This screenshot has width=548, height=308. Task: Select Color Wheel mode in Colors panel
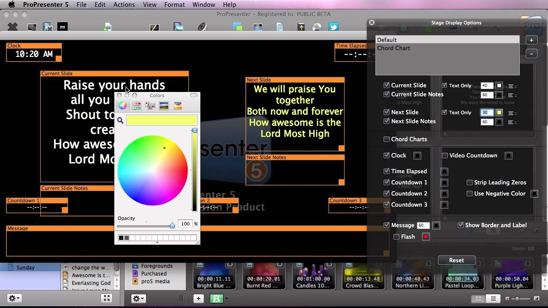(x=122, y=106)
